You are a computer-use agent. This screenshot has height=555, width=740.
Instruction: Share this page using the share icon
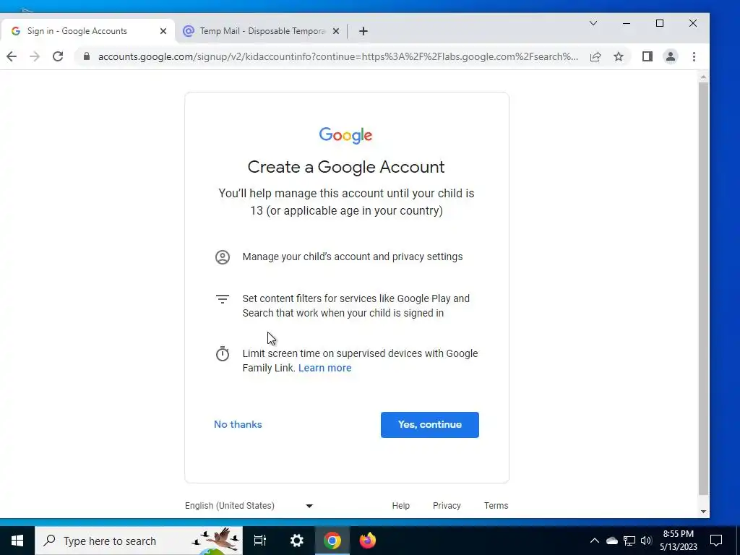click(595, 56)
